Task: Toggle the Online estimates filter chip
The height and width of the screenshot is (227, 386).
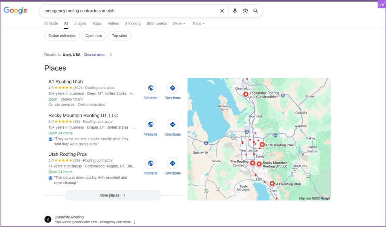Action: click(x=62, y=36)
